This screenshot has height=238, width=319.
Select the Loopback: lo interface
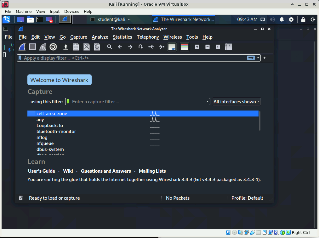pos(143,126)
